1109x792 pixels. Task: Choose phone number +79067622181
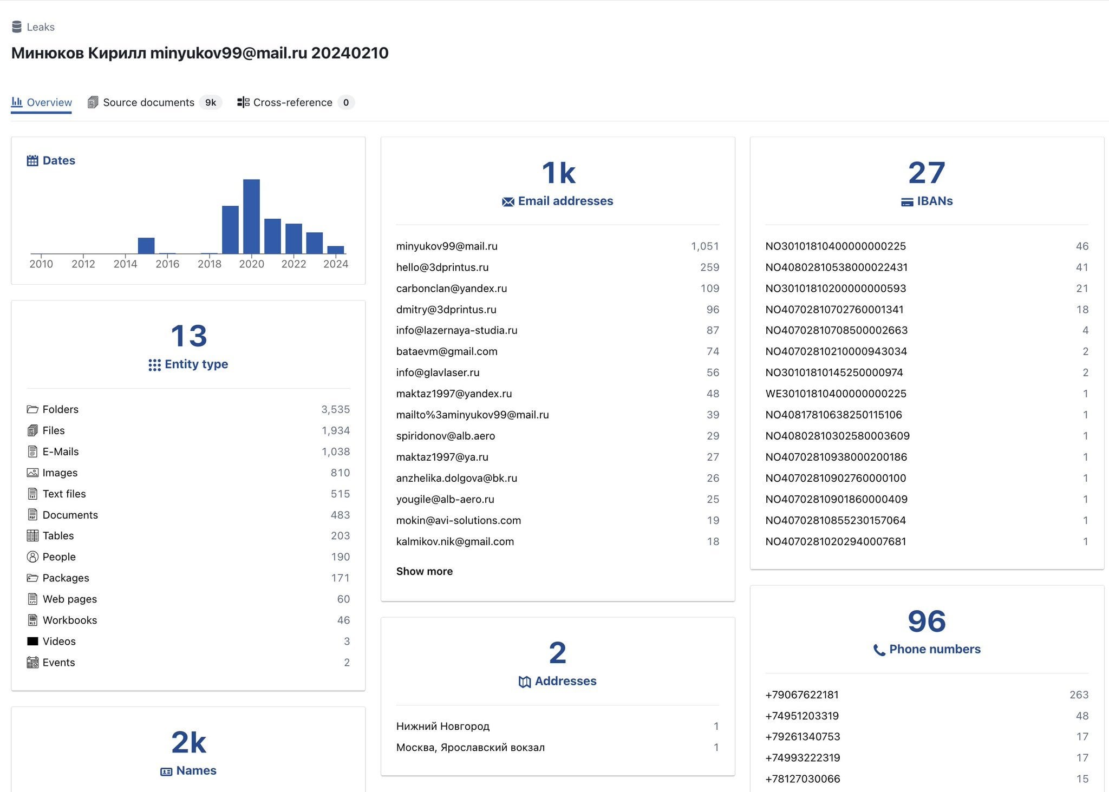(x=801, y=695)
